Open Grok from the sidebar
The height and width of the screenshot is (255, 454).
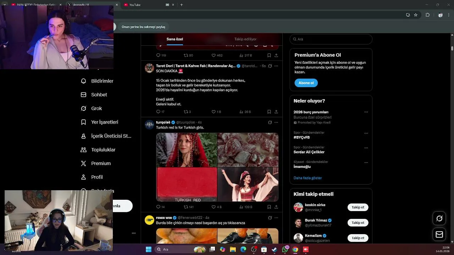click(x=92, y=108)
